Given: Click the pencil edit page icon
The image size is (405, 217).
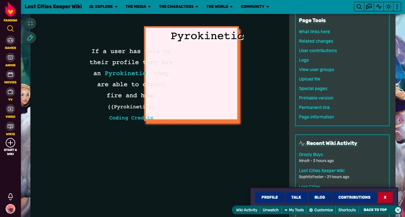Looking at the screenshot, I should (31, 38).
